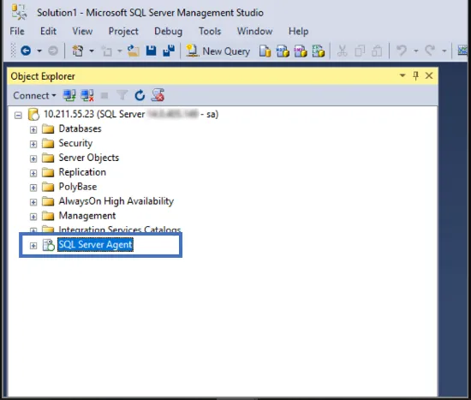
Task: Open the Help menu
Action: (x=298, y=31)
